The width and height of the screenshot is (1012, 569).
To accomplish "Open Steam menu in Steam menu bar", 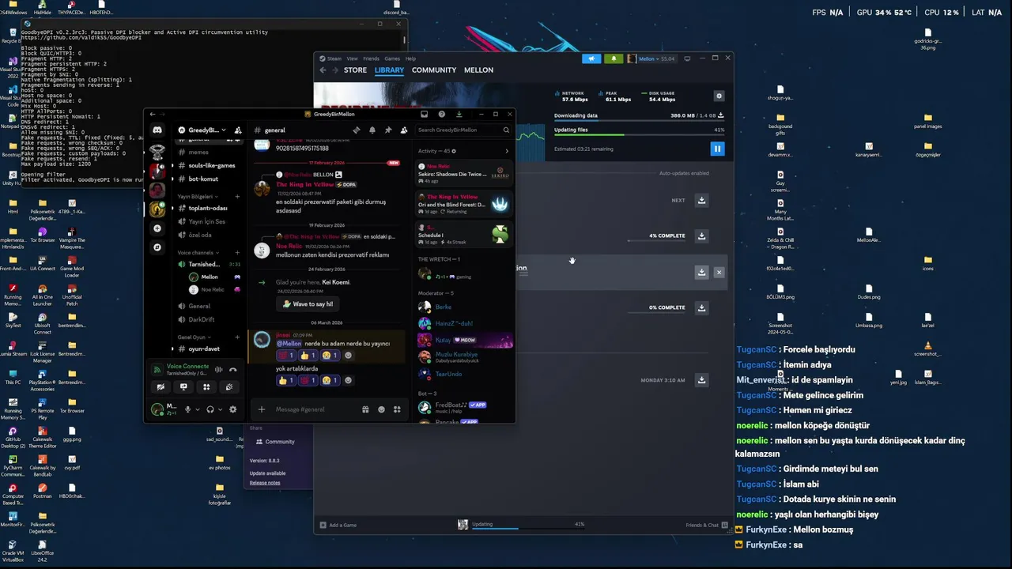I will coord(334,58).
